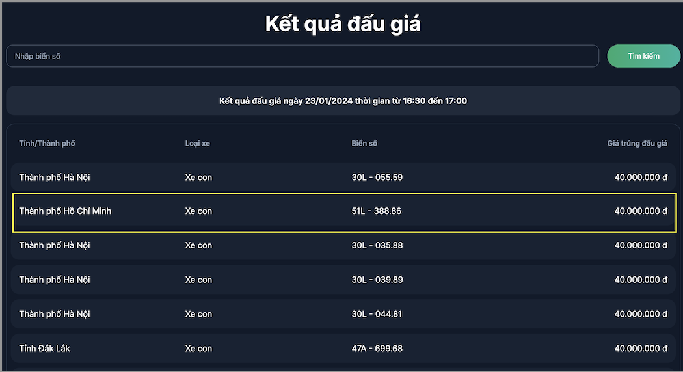Click the 'Biển số' column header
This screenshot has height=372, width=683.
click(364, 143)
